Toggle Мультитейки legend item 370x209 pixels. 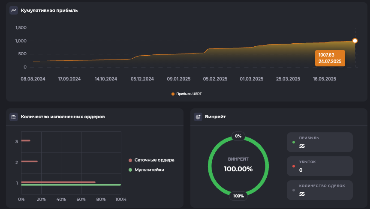point(149,170)
